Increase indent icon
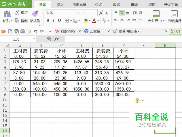Image resolution: width=182 pixels, height=137 pixels. pyautogui.click(x=141, y=13)
